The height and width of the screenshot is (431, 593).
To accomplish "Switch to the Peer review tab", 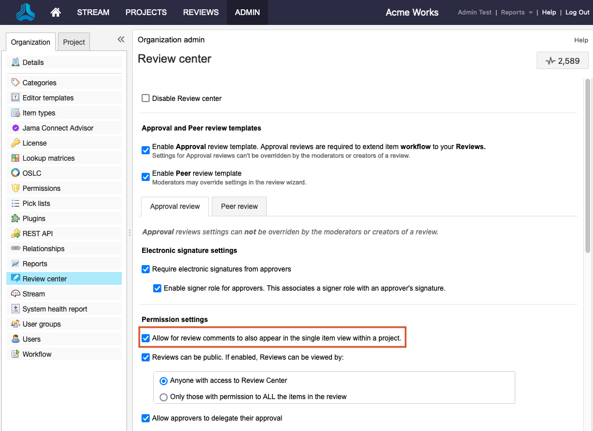I will 239,207.
